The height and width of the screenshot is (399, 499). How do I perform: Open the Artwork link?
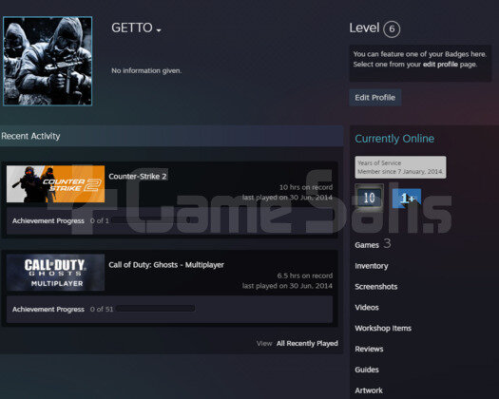[x=369, y=390]
